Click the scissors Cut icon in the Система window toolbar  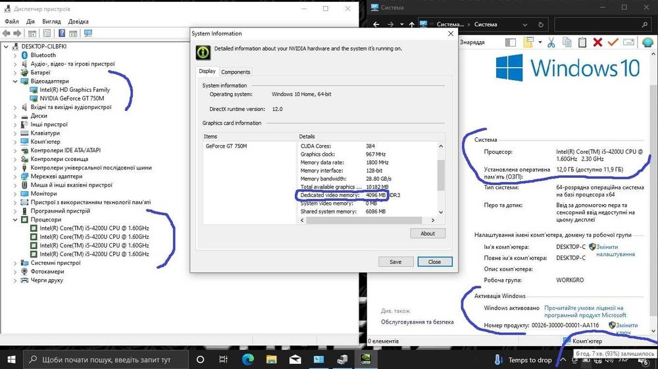pos(551,42)
